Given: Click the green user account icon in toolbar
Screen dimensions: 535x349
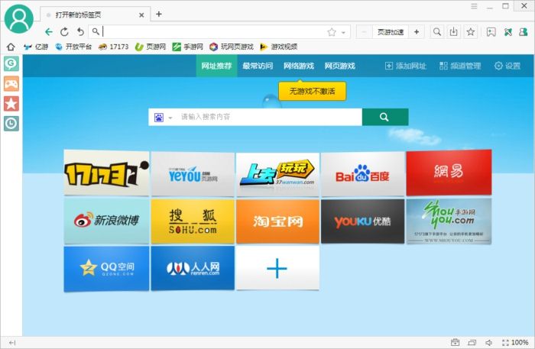Looking at the screenshot, I should click(x=523, y=32).
